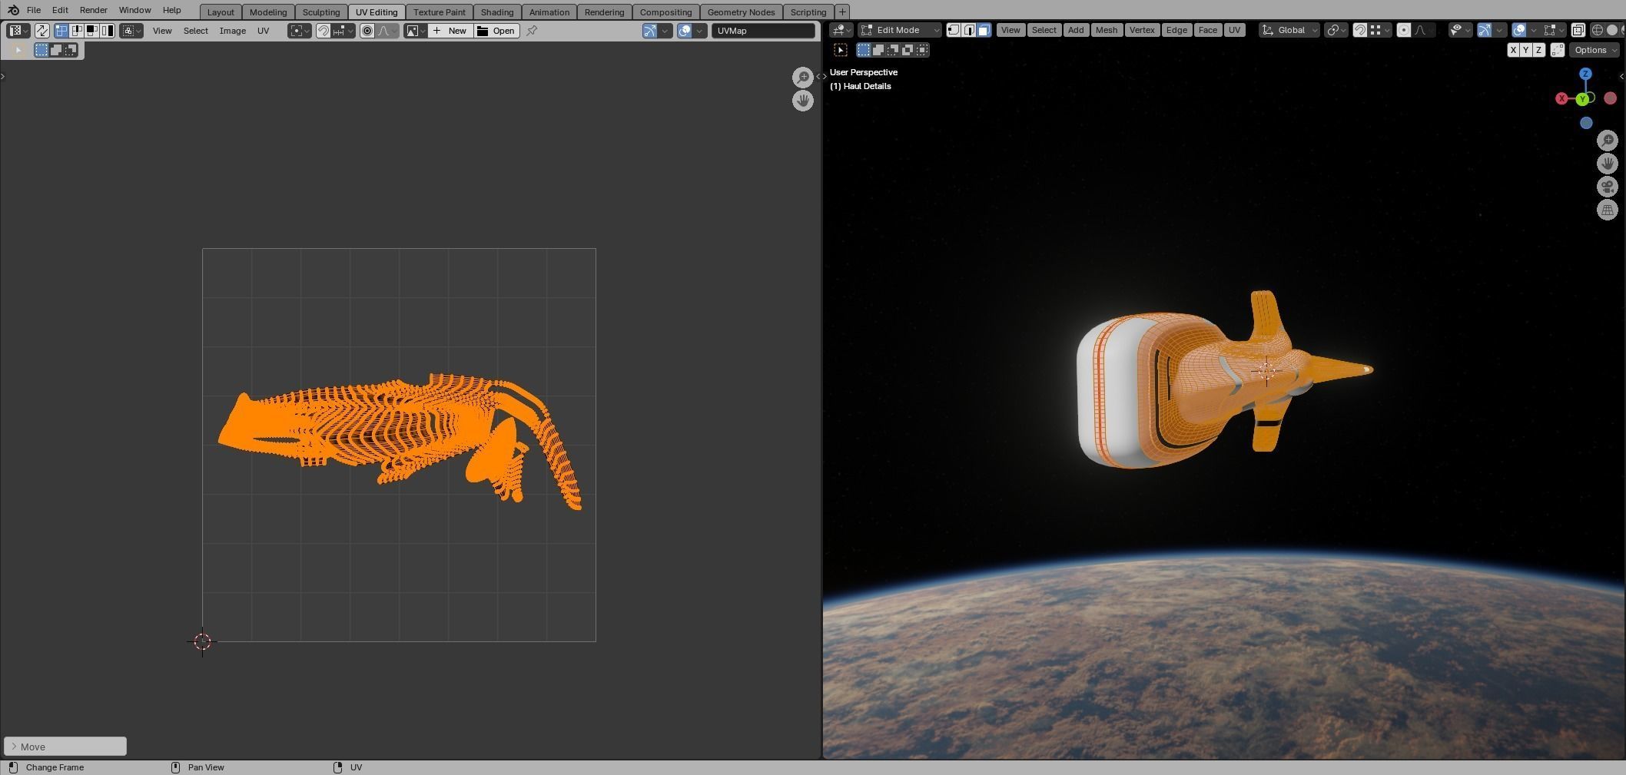The image size is (1626, 775).
Task: Click the Vertex menu button
Action: point(1142,30)
